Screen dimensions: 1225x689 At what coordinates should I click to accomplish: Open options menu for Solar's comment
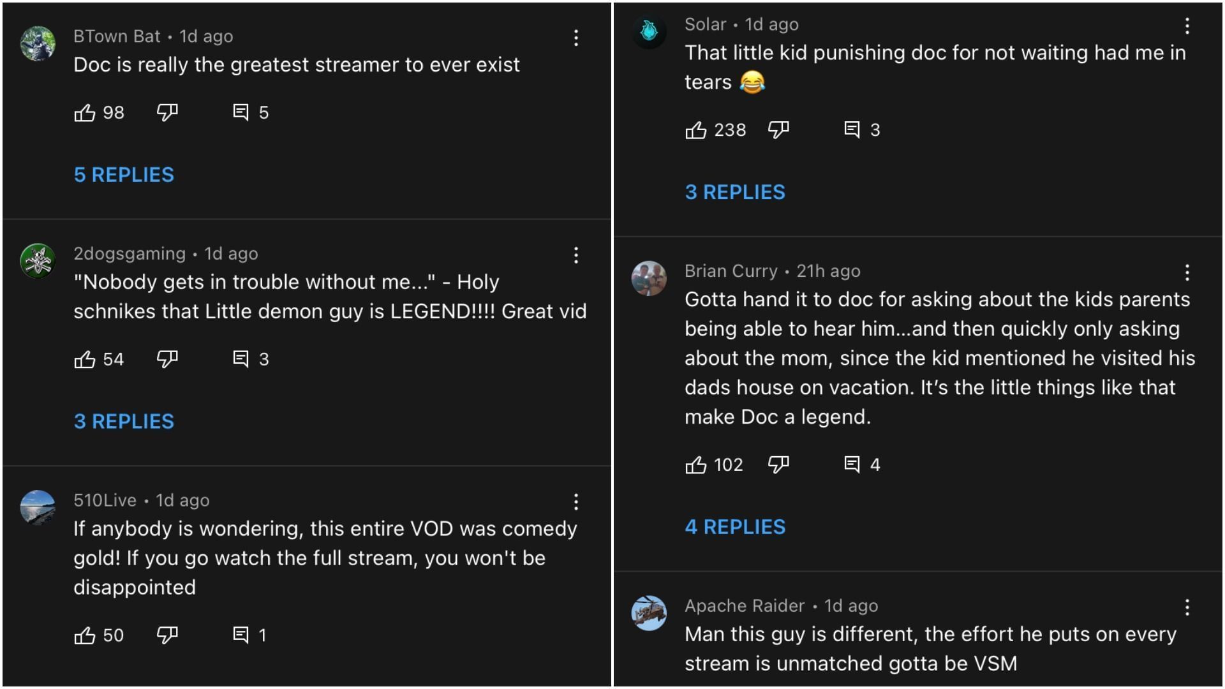1187,26
